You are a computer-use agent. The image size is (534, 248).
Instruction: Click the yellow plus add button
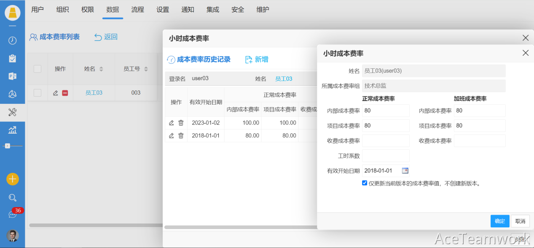coord(13,179)
